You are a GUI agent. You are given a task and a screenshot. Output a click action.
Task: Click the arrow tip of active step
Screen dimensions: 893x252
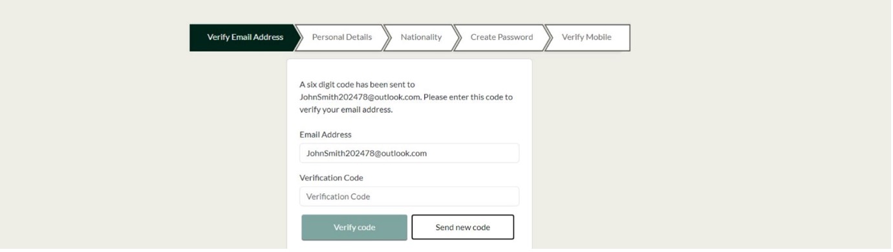[299, 37]
